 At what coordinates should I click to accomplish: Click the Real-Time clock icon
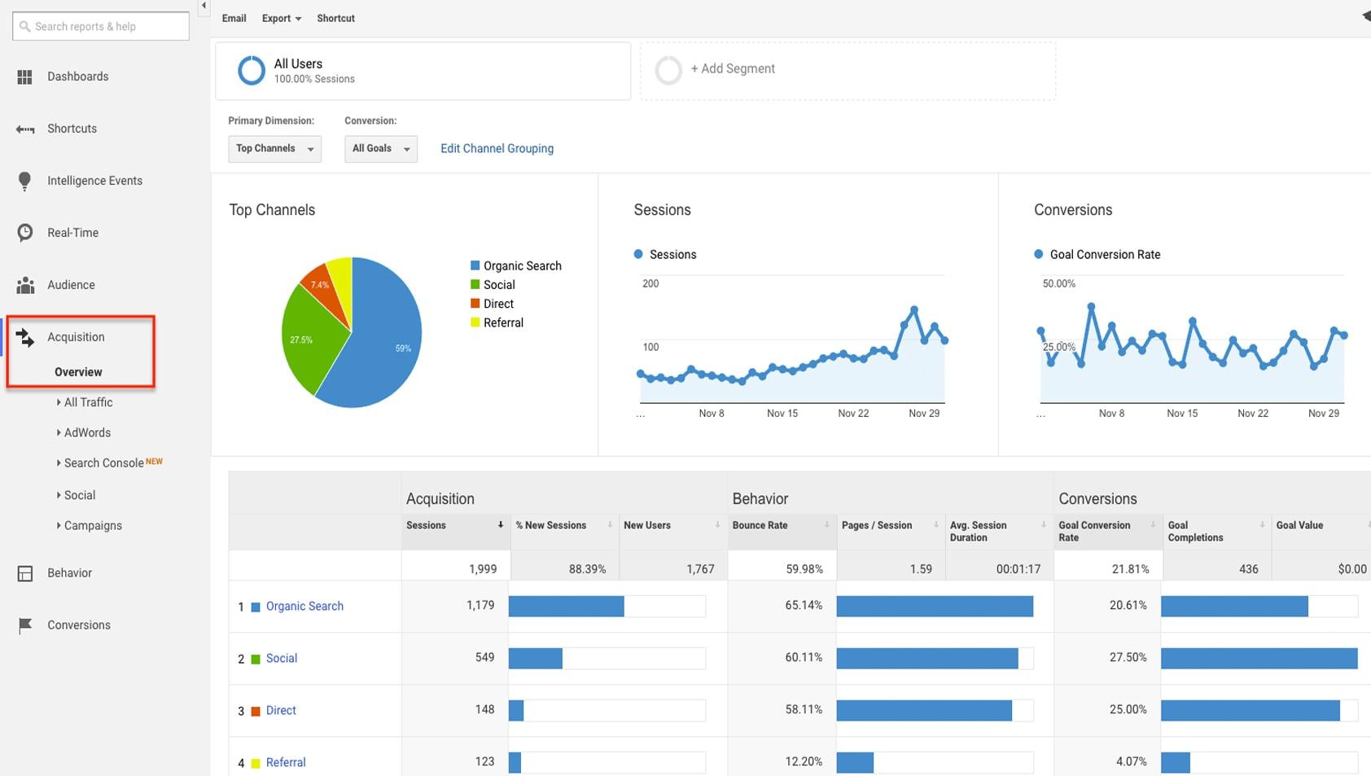(x=24, y=232)
